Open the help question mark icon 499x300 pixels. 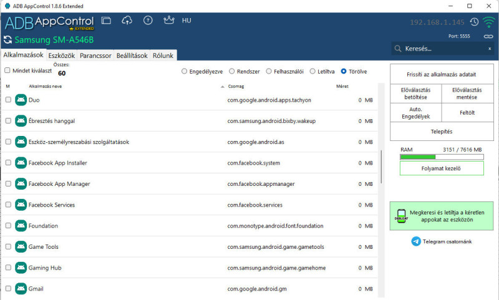[x=148, y=21]
